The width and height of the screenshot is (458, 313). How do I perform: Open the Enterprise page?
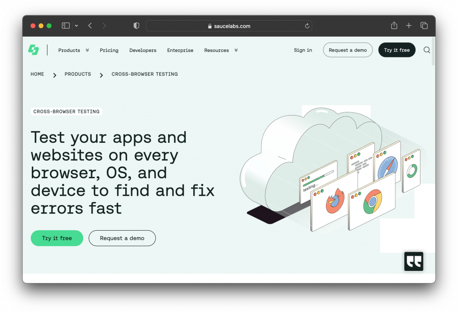click(180, 50)
